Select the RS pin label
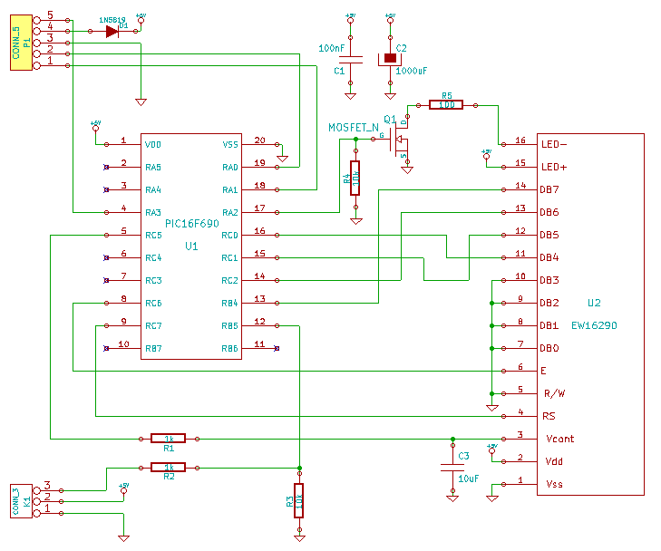This screenshot has height=551, width=661. (x=549, y=416)
